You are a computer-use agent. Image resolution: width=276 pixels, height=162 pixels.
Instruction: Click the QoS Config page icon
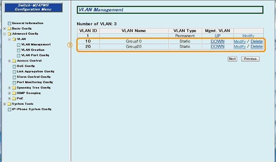tap(14, 66)
